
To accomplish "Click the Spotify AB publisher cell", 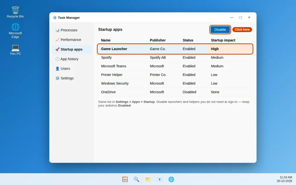I will 158,58.
